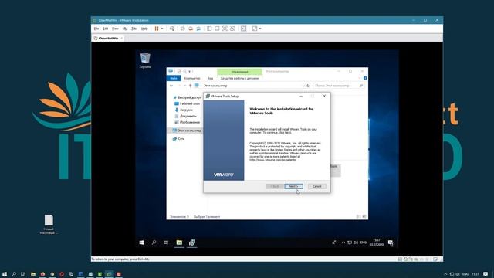The height and width of the screenshot is (278, 494).
Task: Select Быстрый доступ in Explorer sidebar
Action: click(187, 98)
